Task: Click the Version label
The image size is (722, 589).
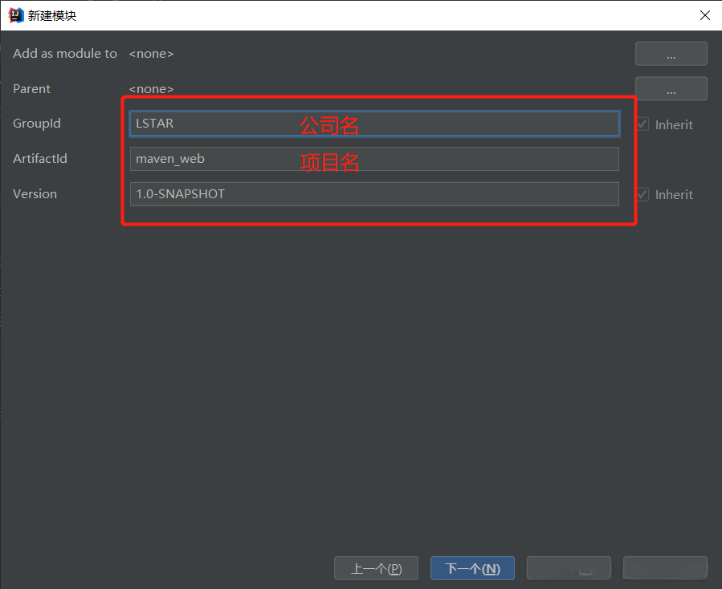Action: (x=35, y=193)
